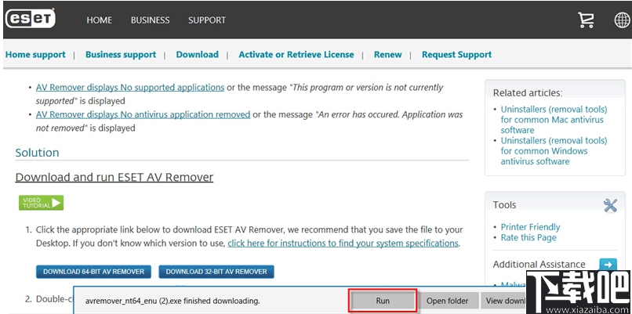The width and height of the screenshot is (632, 314).
Task: Open Activate or Retrieve License
Action: (296, 55)
